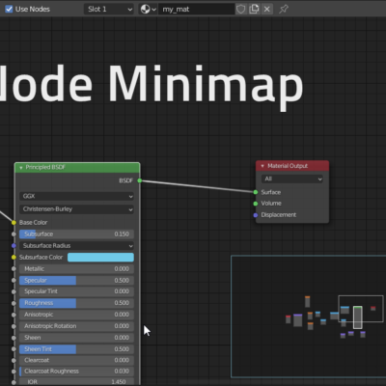Viewport: 386px width, 386px height.
Task: Collapse the Material Output node
Action: tap(262, 166)
